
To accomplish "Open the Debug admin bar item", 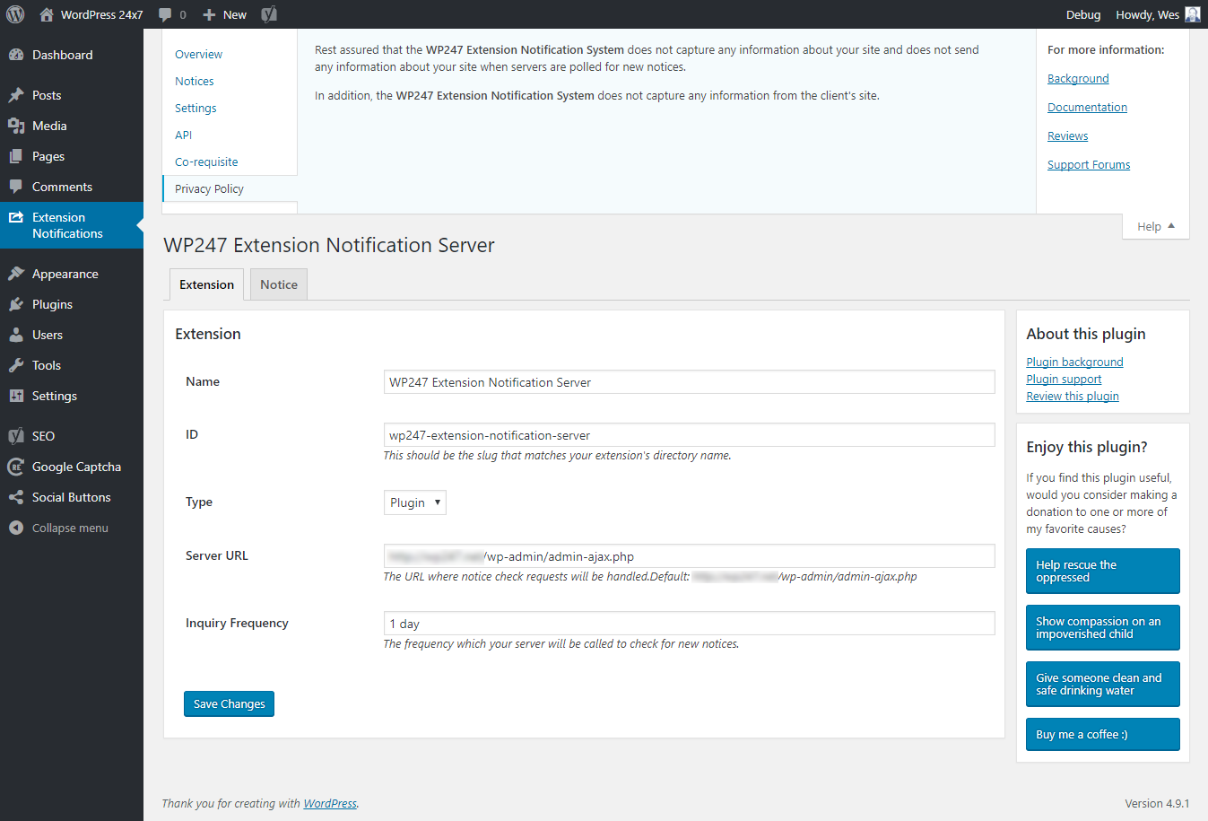I will pos(1083,14).
